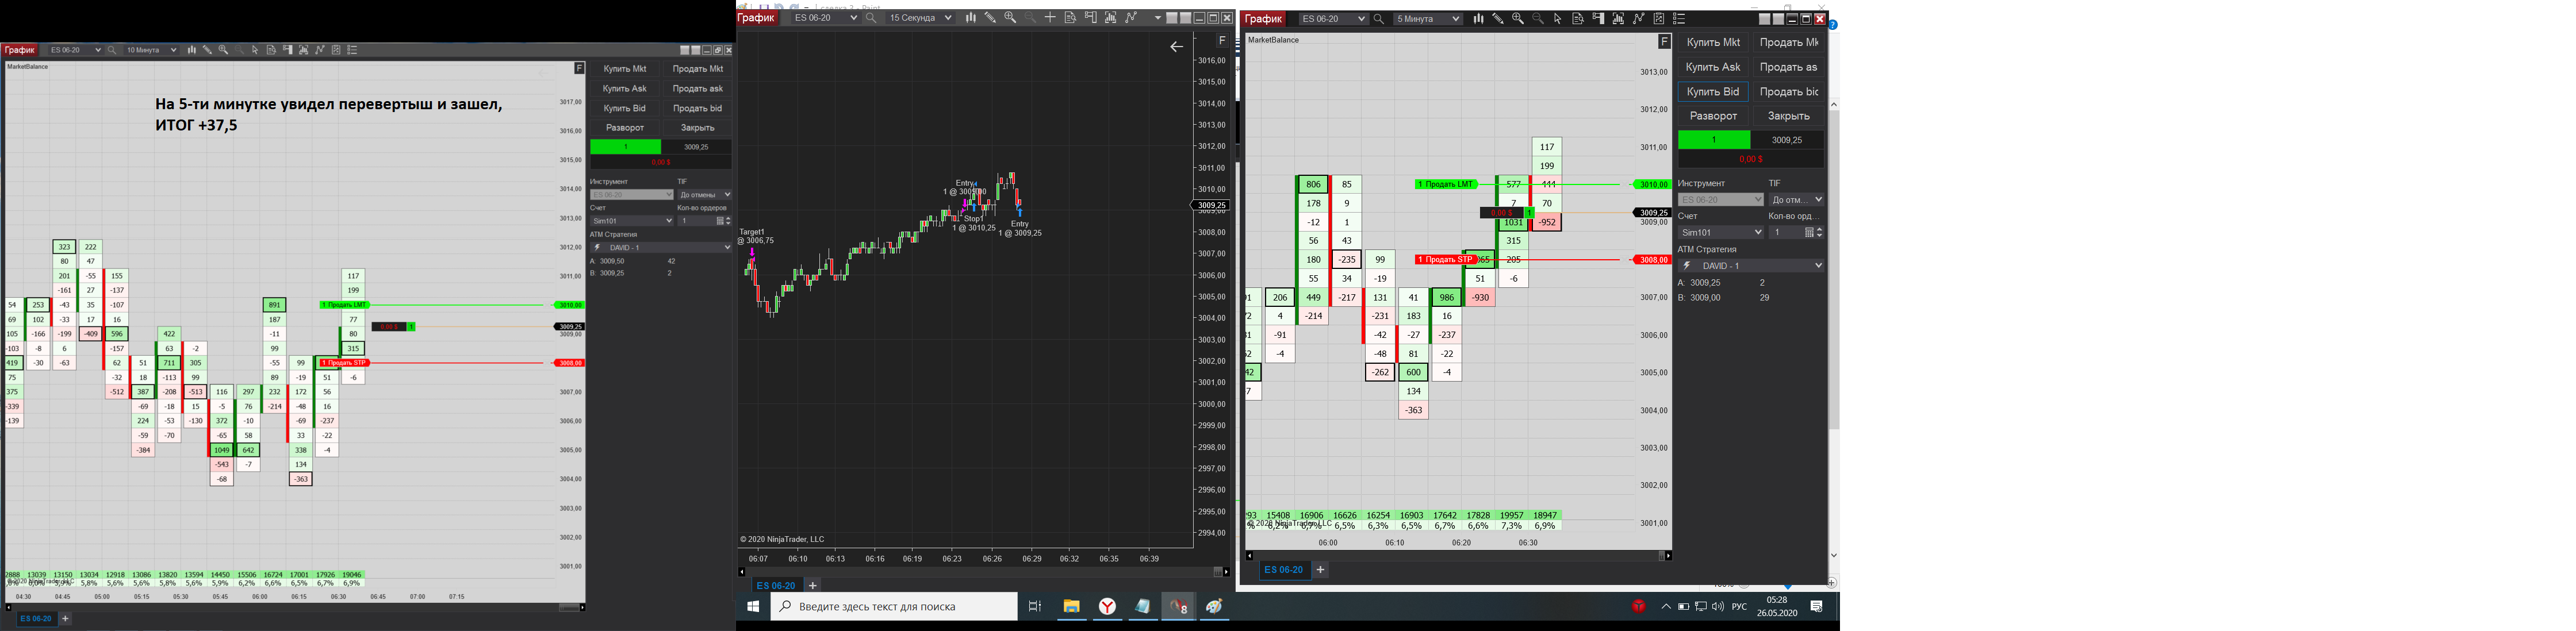Select ES 06-20 tab under dark chart
The image size is (2576, 631).
coord(775,586)
